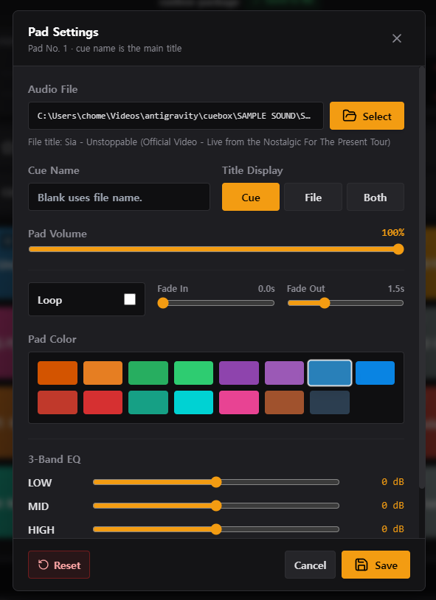
Task: Close the Pad Settings dialog with X
Action: pos(397,38)
